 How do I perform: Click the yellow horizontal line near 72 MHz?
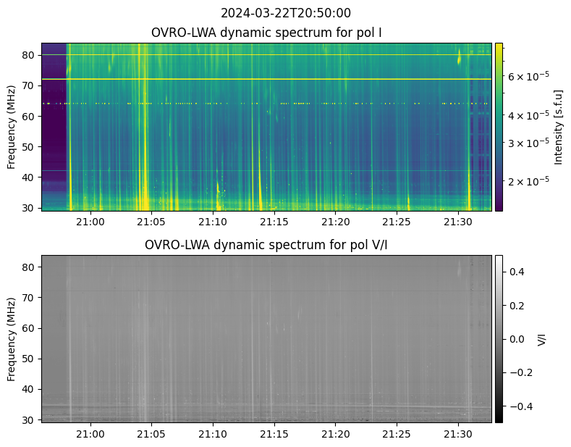267,79
